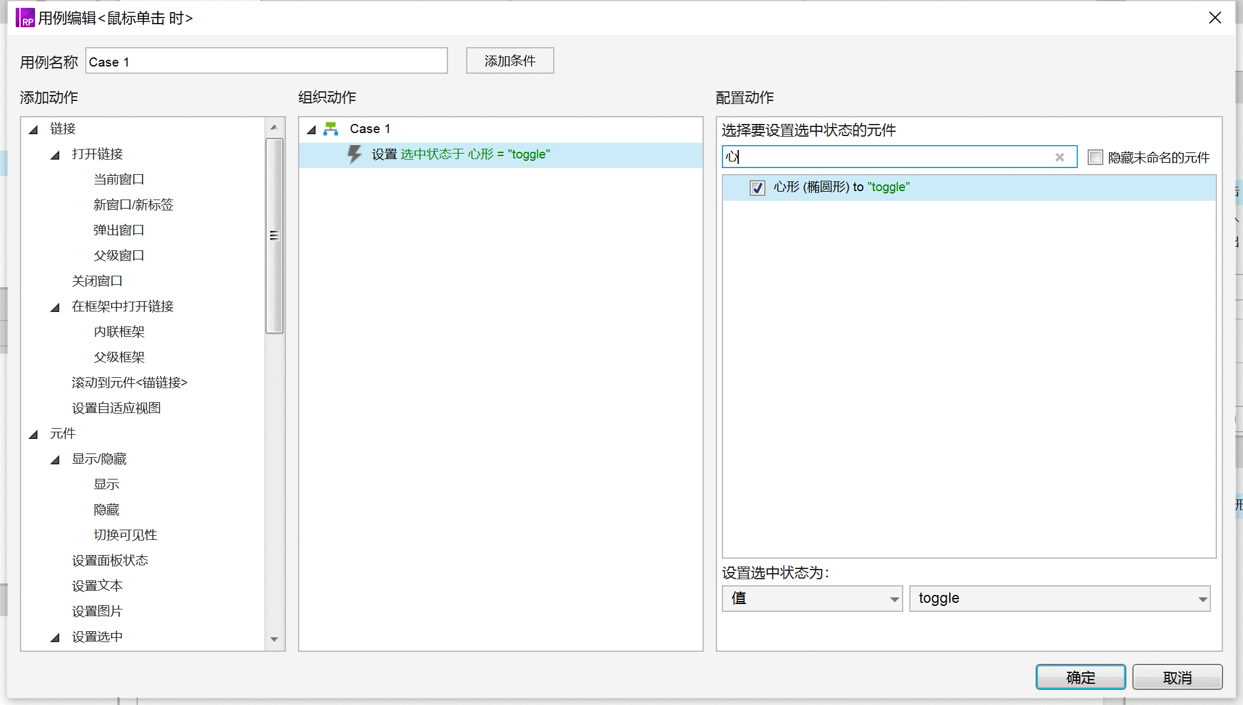Select the 父级窗口 action
This screenshot has width=1243, height=705.
tap(119, 256)
